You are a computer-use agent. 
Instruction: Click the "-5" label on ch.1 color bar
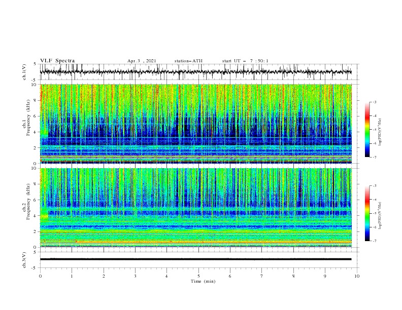pos(375,130)
